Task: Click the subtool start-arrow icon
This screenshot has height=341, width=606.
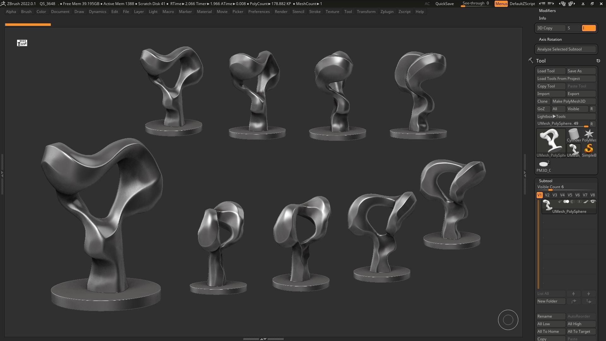Action: (560, 202)
